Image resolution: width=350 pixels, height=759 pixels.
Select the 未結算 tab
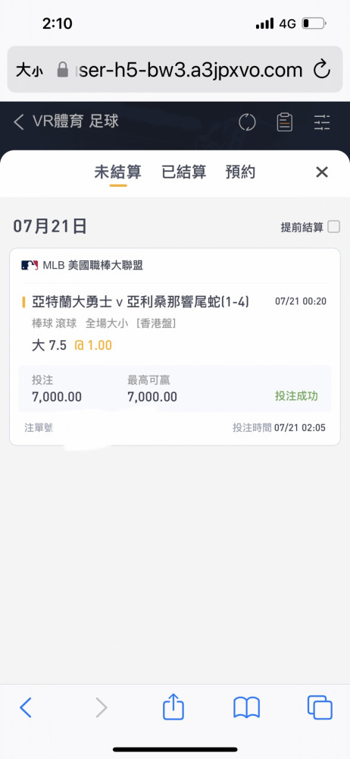tap(118, 172)
